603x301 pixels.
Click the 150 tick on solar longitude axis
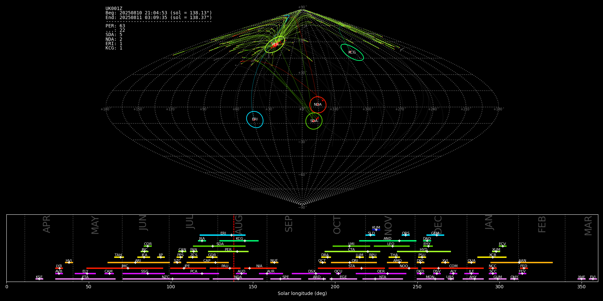(253, 287)
